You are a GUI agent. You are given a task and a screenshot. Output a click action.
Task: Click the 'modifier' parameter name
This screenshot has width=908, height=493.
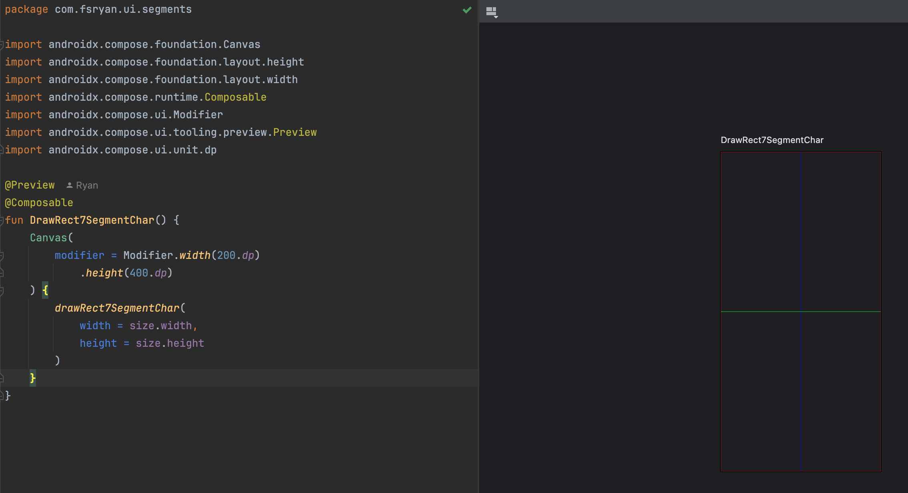pyautogui.click(x=80, y=255)
